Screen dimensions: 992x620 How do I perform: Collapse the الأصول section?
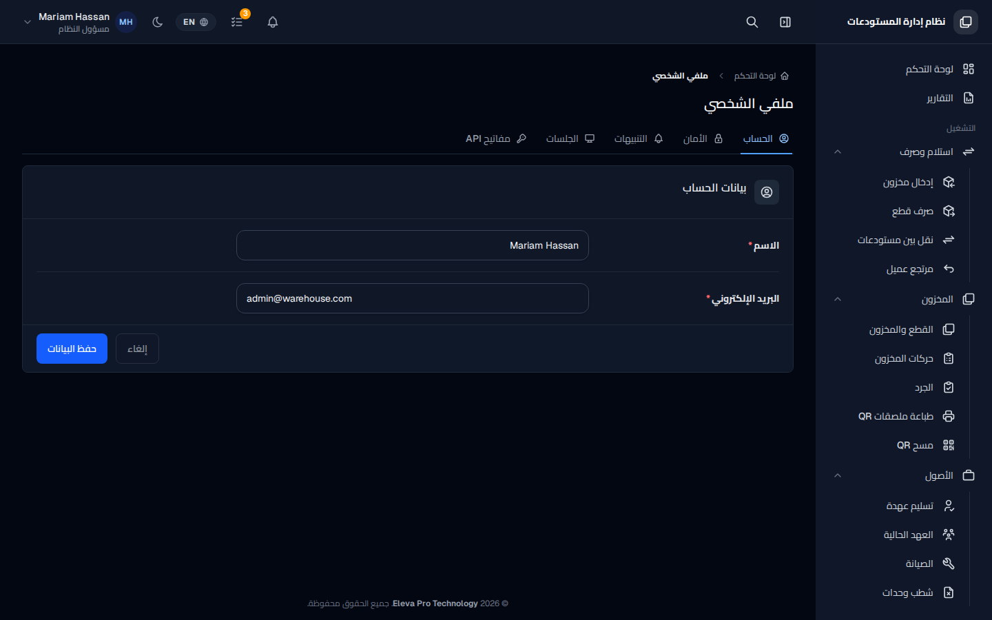point(904,475)
